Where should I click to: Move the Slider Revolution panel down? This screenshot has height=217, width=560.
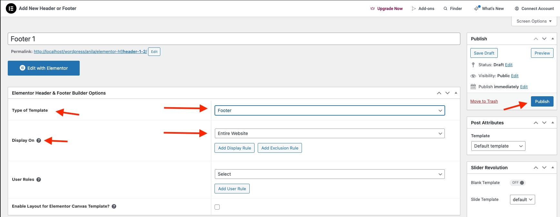[x=544, y=168]
